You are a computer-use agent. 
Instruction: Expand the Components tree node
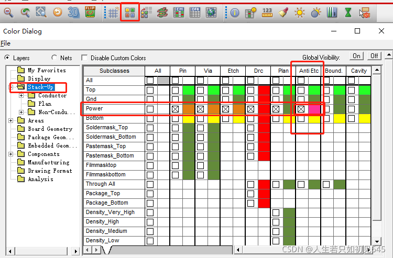pyautogui.click(x=11, y=154)
